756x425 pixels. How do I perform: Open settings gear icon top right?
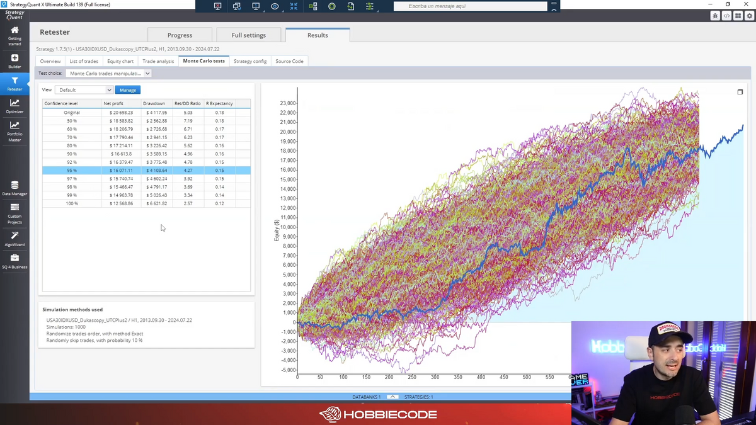coord(749,16)
